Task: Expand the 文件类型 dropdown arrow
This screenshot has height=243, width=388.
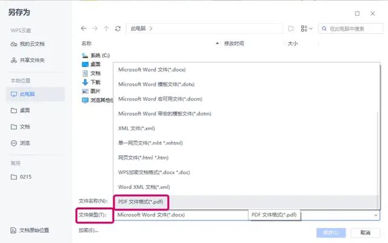Action: 376,215
